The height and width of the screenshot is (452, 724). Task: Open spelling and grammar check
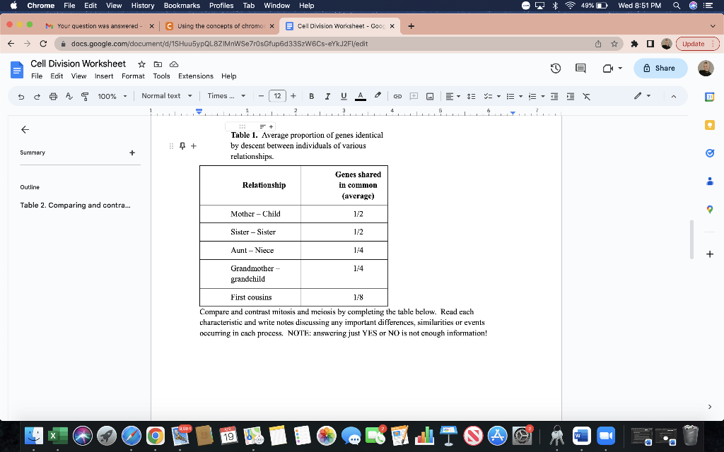(70, 96)
